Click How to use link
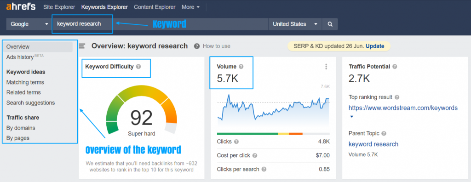This screenshot has height=182, width=471. point(217,46)
